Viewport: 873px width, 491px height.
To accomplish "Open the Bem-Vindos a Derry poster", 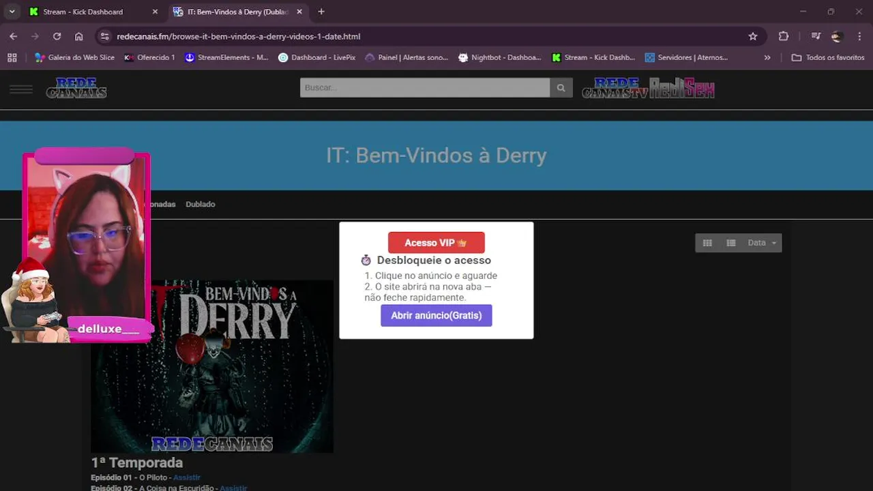I will pos(212,366).
